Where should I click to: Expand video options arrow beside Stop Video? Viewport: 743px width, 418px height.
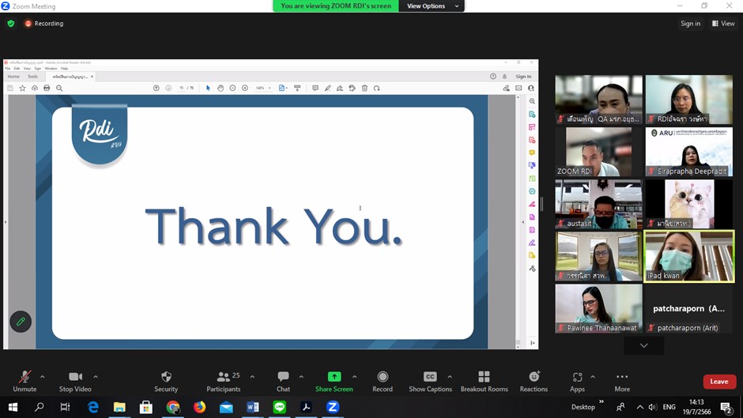[x=95, y=377]
